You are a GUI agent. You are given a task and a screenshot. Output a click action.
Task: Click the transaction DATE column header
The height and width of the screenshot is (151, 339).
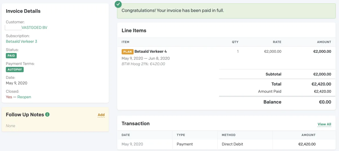(126, 135)
